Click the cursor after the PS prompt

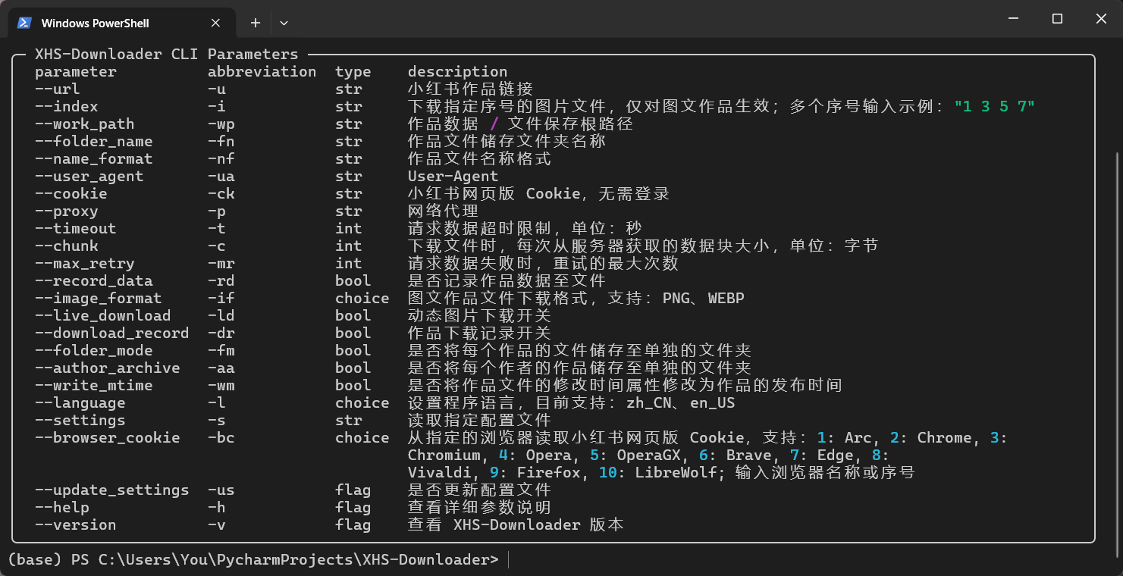509,560
